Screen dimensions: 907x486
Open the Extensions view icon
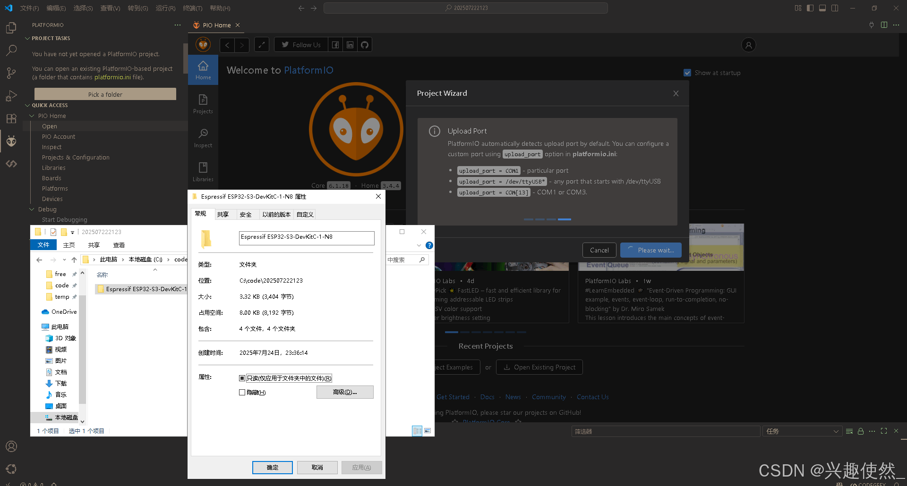pos(11,118)
